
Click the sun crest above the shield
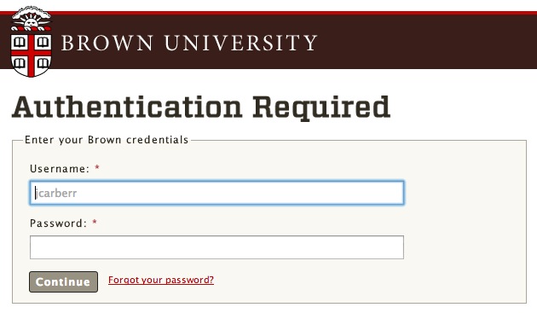tap(32, 18)
